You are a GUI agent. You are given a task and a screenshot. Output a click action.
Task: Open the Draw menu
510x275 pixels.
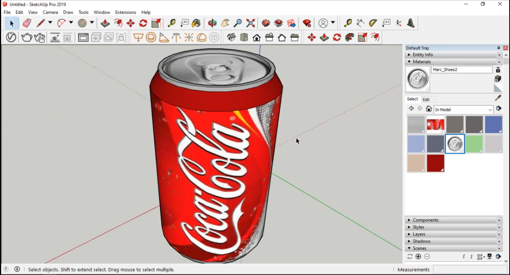coord(68,12)
